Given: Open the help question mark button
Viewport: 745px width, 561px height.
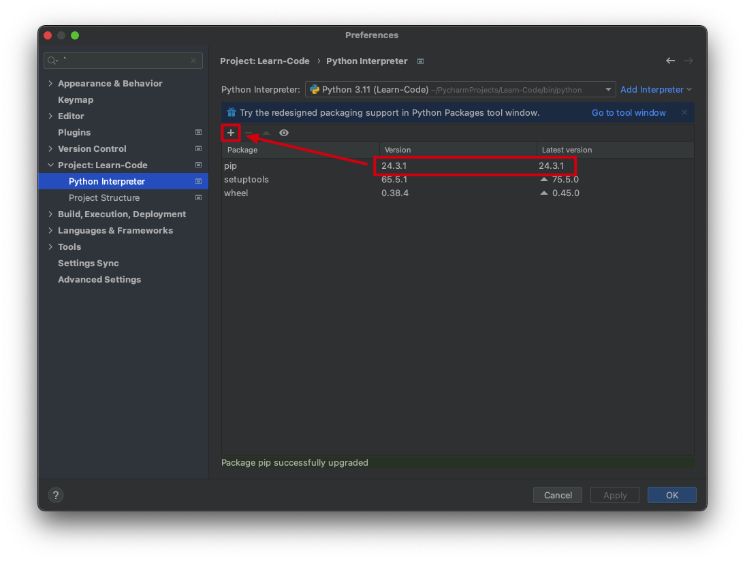Looking at the screenshot, I should tap(56, 495).
